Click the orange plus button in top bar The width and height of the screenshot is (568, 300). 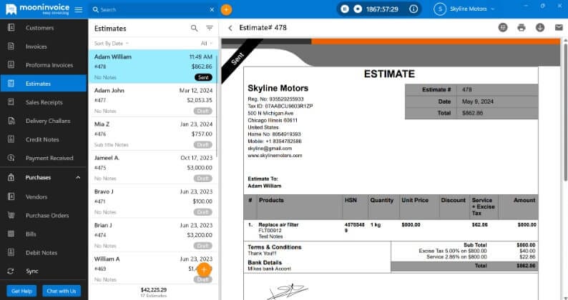coord(226,10)
